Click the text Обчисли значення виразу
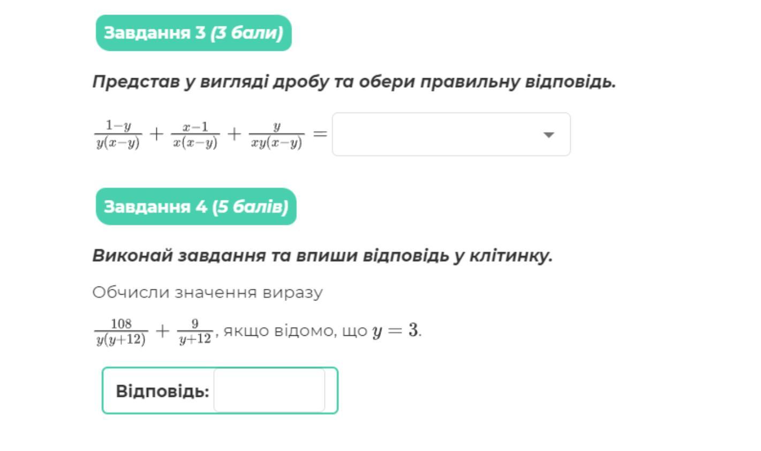This screenshot has height=451, width=761. (207, 292)
